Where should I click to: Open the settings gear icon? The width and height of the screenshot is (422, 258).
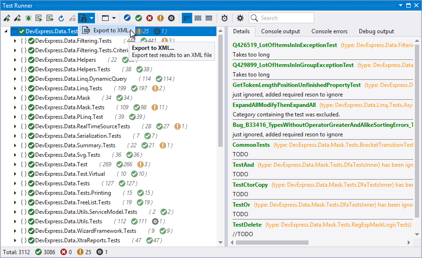240,18
